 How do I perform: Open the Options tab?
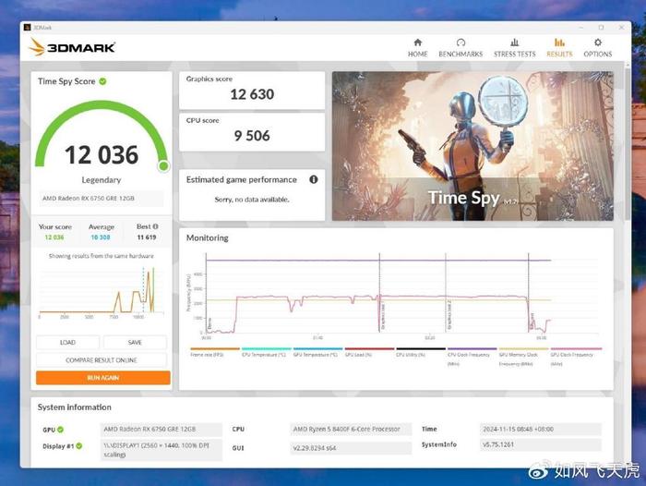tap(597, 48)
